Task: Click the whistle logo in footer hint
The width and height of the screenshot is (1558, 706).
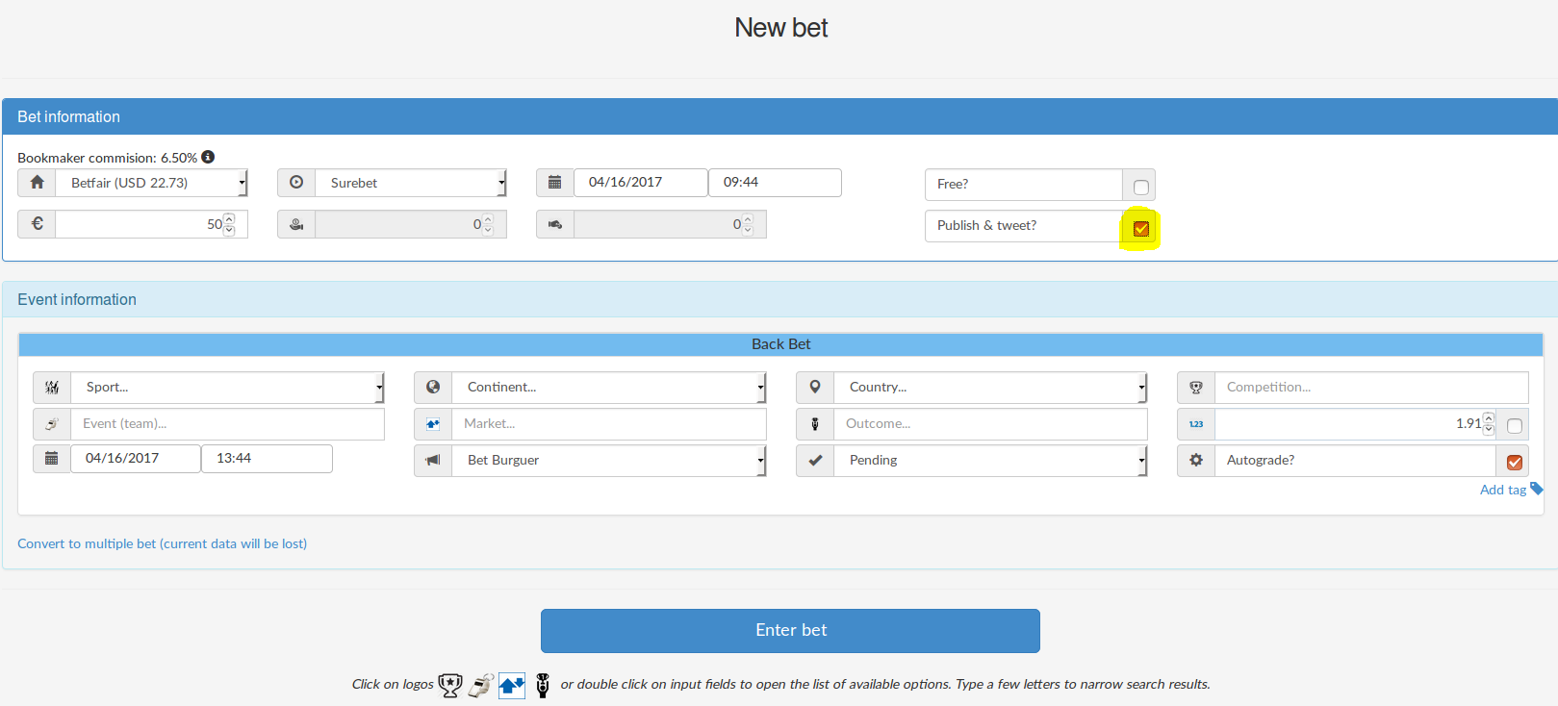Action: click(480, 685)
